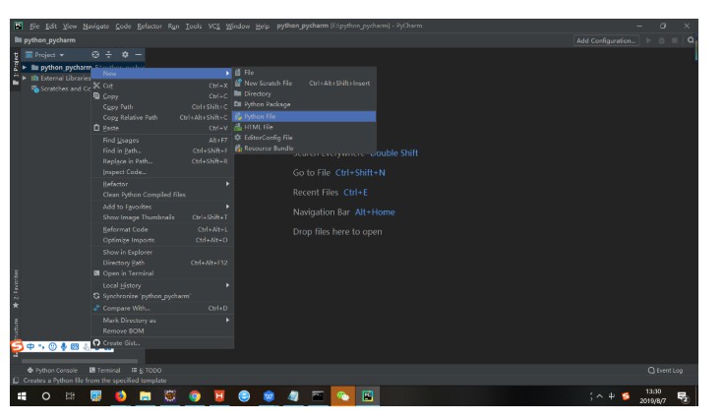Click Create Gist entry

pyautogui.click(x=162, y=342)
